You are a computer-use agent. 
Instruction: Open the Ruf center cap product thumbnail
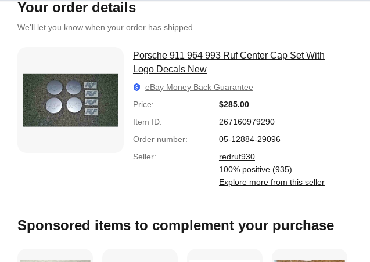70,100
